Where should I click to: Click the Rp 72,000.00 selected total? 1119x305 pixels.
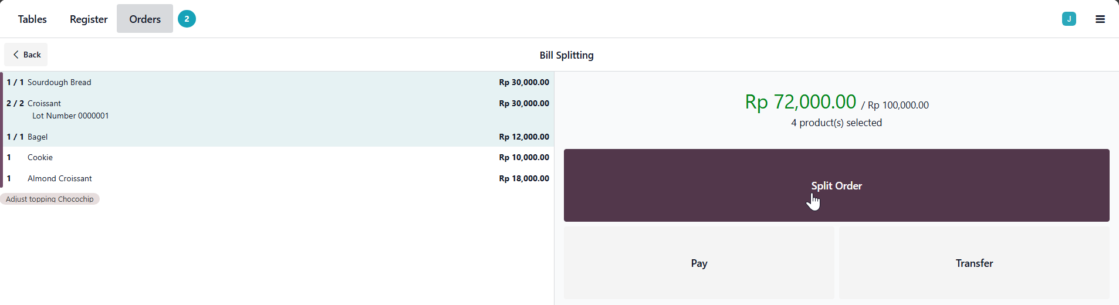pos(800,102)
